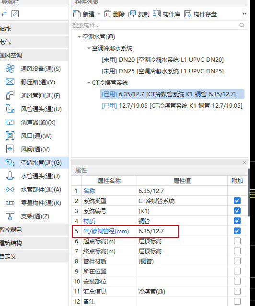Click 起点标高(m) value 层顶标高
Screen dimensions: 255x306
[x=182, y=241]
